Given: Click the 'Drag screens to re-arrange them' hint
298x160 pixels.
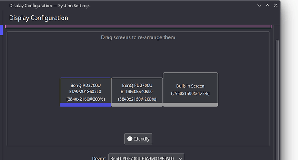Looking at the screenshot, I should tap(138, 37).
